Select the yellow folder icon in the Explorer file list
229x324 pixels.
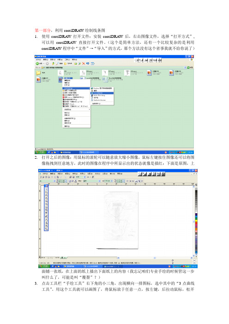[38, 73]
